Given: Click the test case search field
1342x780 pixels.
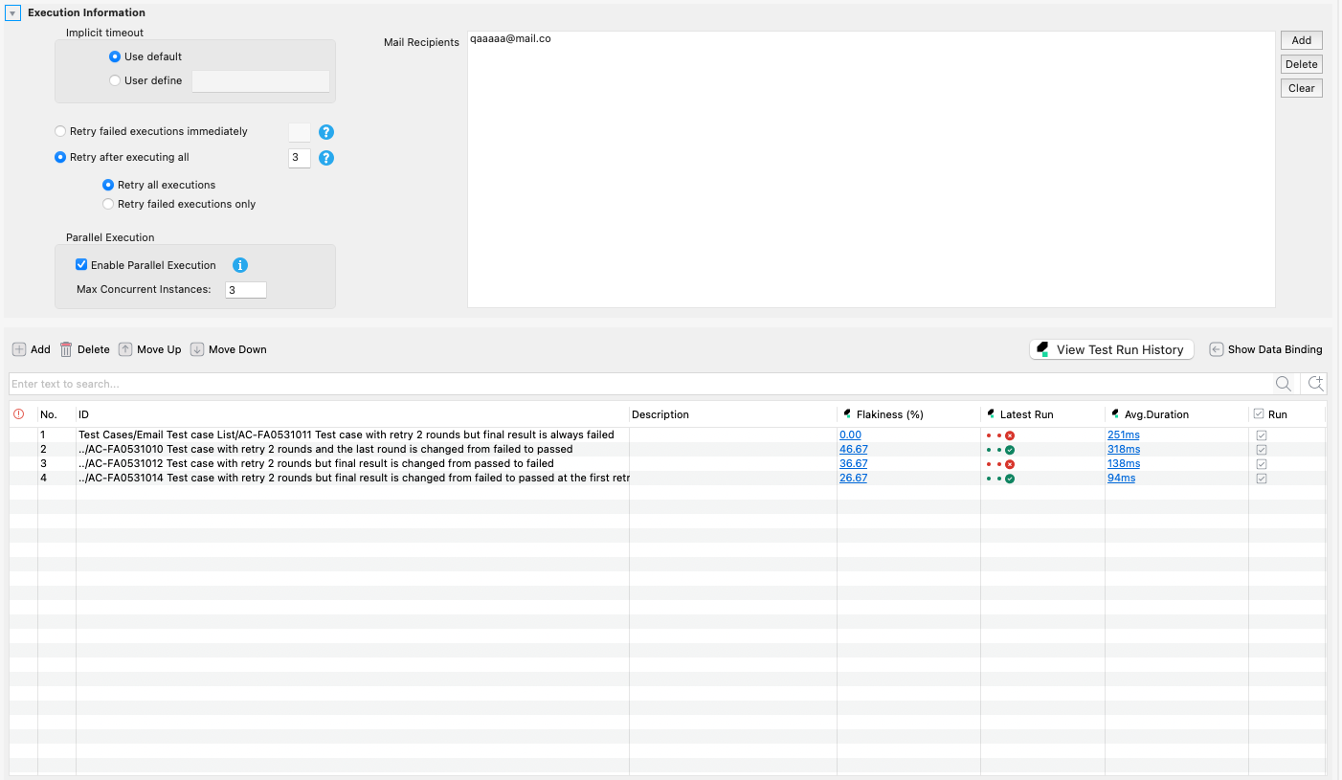Looking at the screenshot, I should pos(639,384).
